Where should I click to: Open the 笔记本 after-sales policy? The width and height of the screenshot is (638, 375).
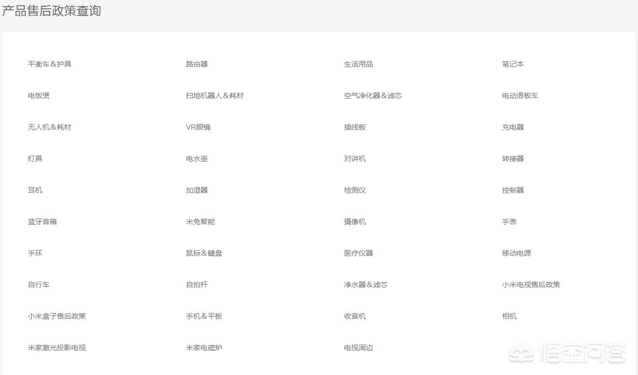click(x=513, y=64)
